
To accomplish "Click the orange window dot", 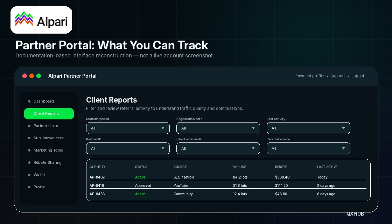I will pyautogui.click(x=32, y=76).
